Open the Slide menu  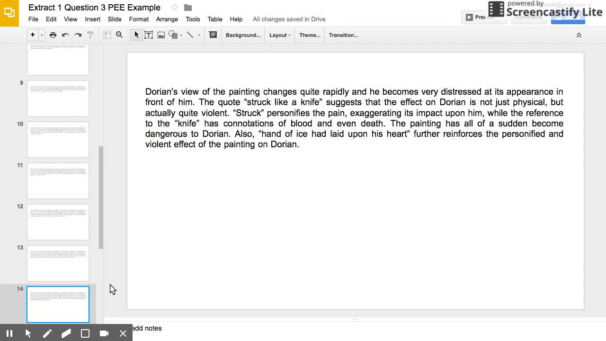point(115,19)
